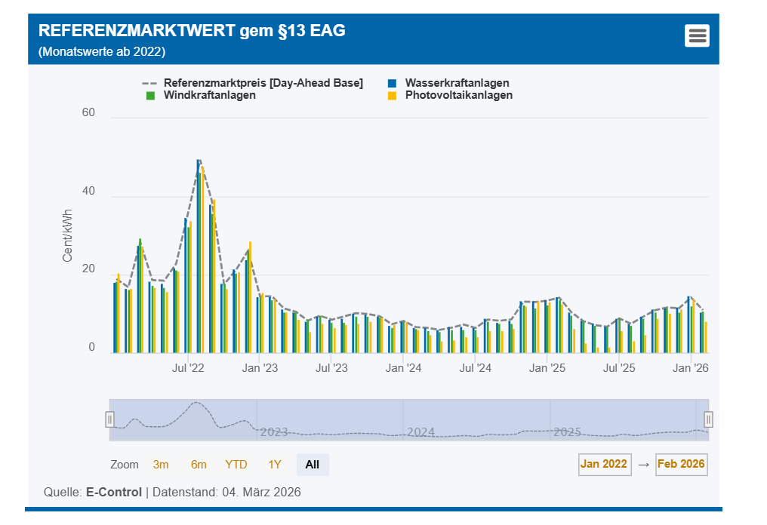
Task: Select the All zoom range
Action: [313, 465]
